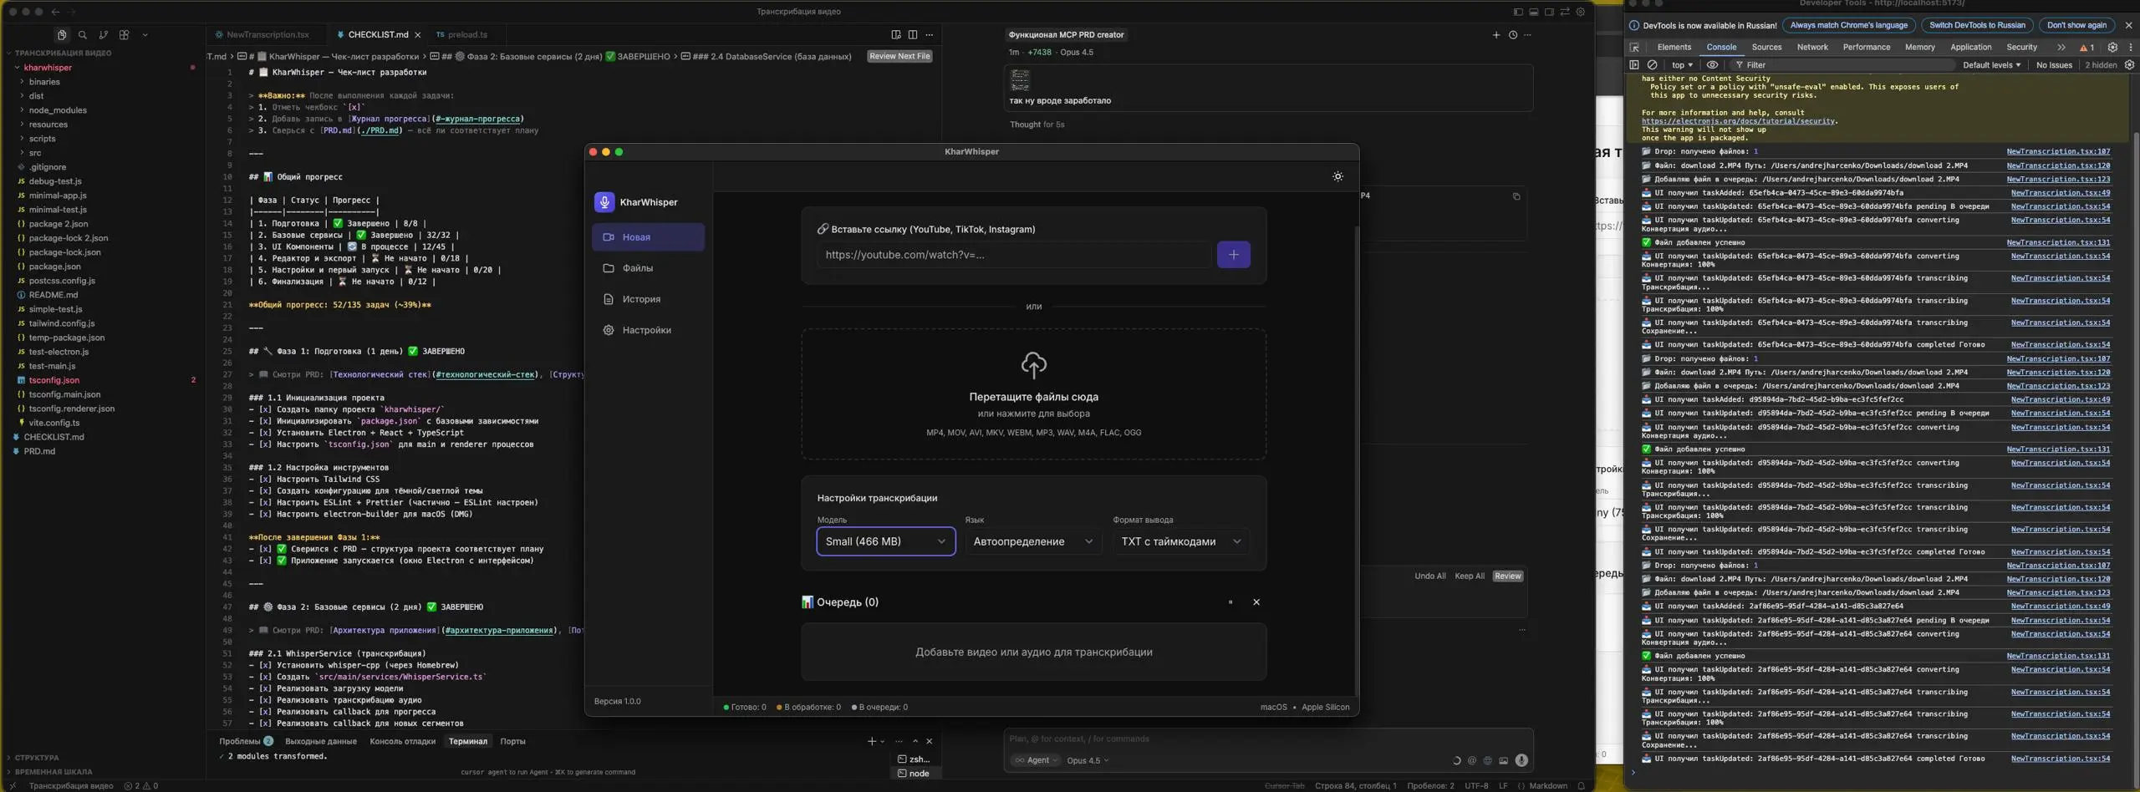Click the purple plus button beside the URL field

click(1233, 255)
